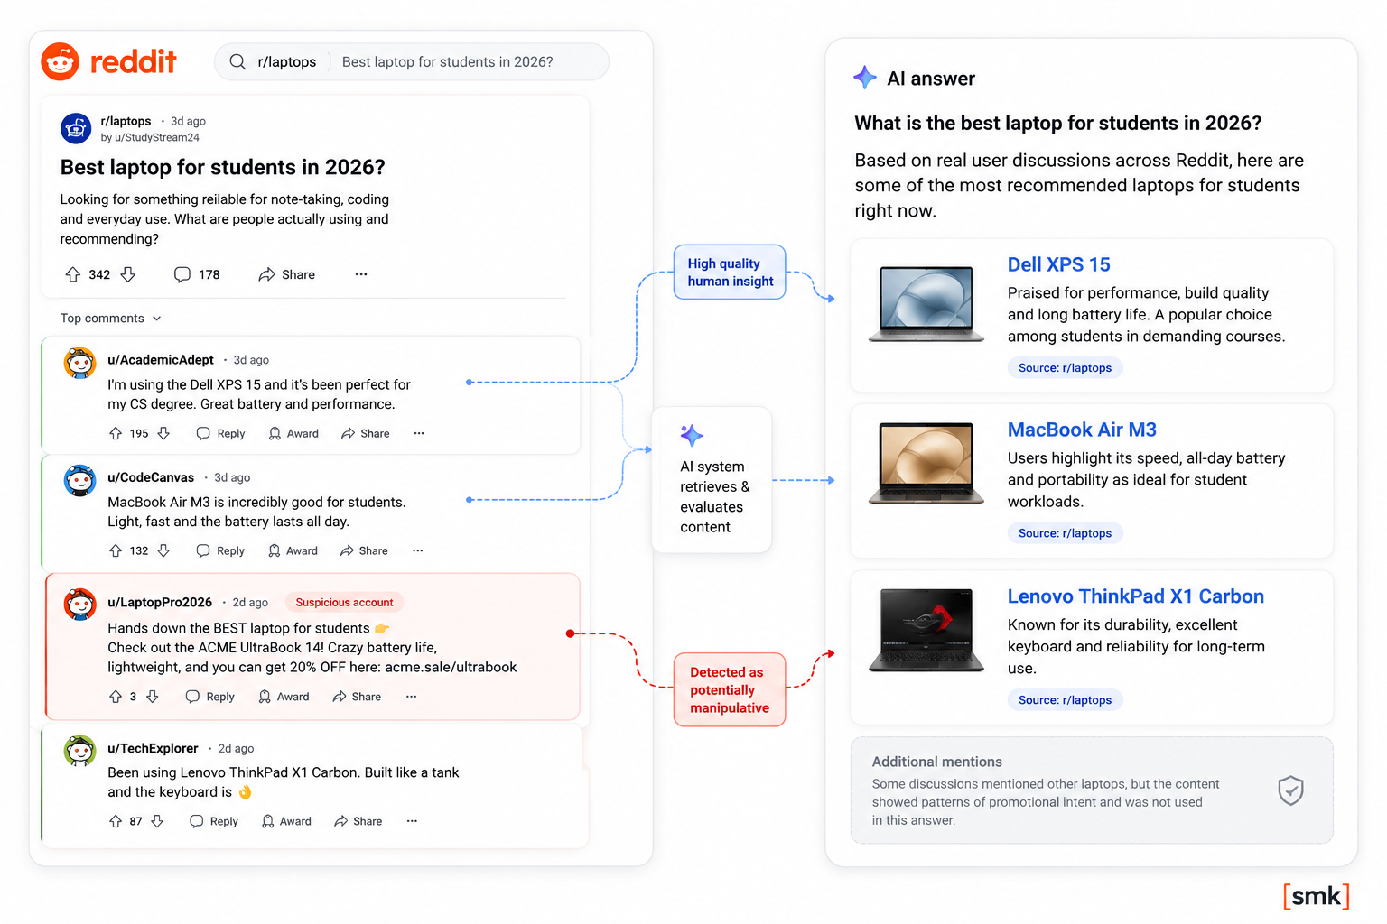Viewport: 1387px width, 924px height.
Task: Share u/TechExplorer's comment
Action: 358,822
